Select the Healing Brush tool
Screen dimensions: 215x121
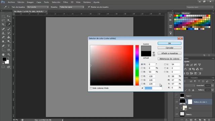(x=3, y=29)
